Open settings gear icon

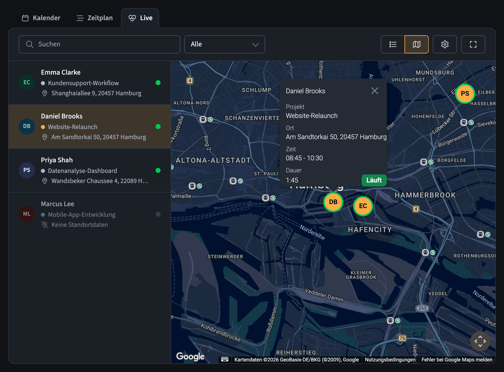(x=445, y=44)
